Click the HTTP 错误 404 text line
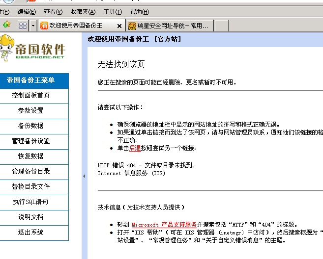This screenshot has height=259, width=323. 146,165
